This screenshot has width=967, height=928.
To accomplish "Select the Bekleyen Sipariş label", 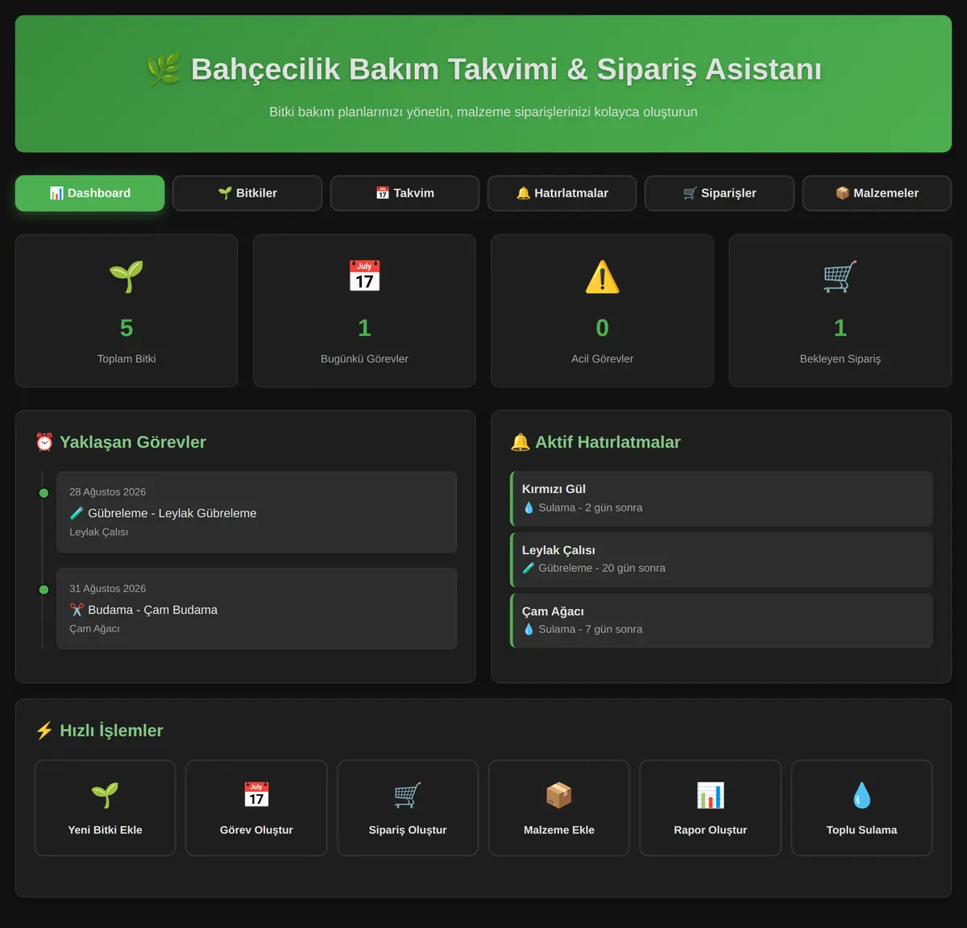I will [x=840, y=358].
